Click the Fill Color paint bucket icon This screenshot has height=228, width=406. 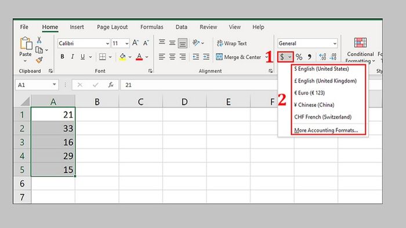tap(123, 57)
